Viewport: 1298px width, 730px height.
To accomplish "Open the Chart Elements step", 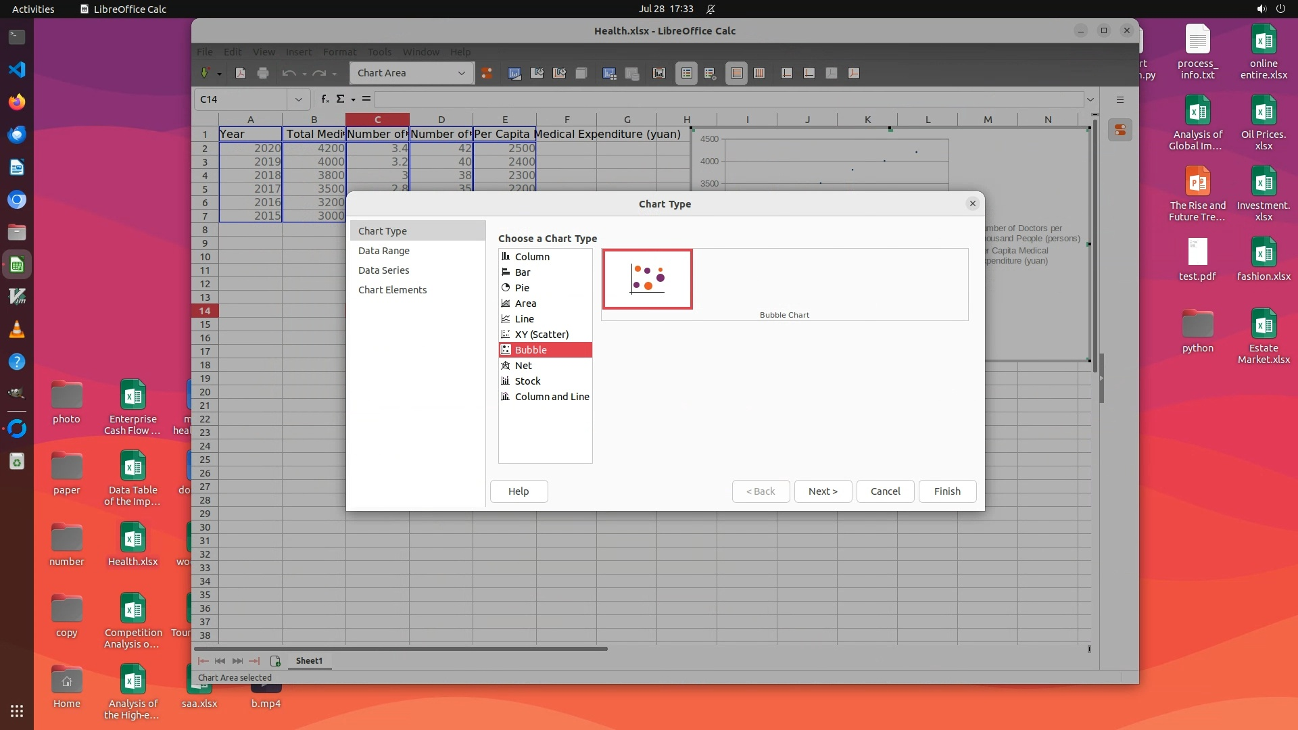I will point(392,290).
